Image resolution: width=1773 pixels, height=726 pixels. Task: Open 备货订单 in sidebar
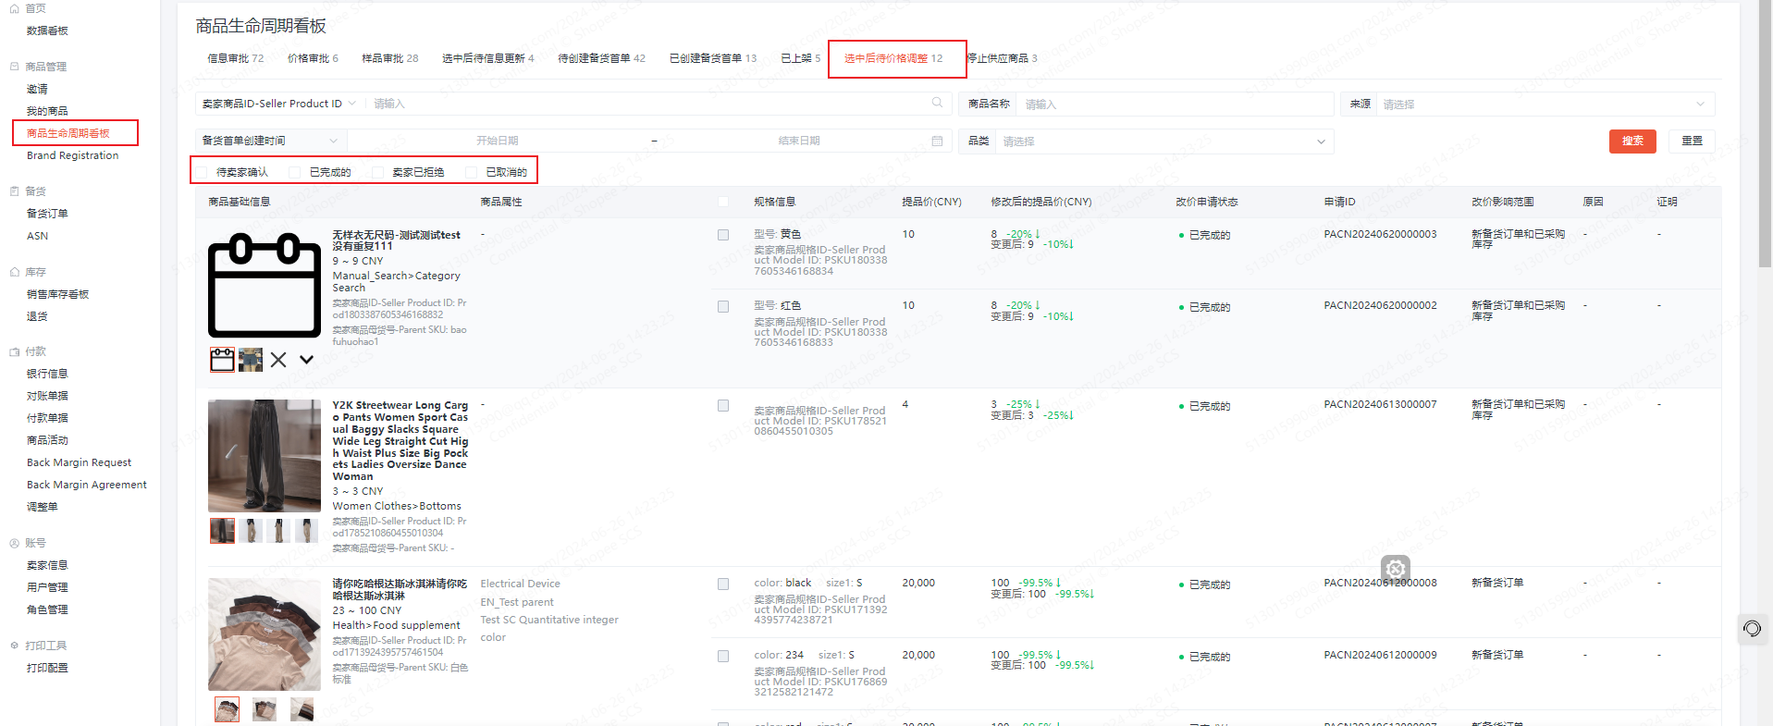coord(47,214)
